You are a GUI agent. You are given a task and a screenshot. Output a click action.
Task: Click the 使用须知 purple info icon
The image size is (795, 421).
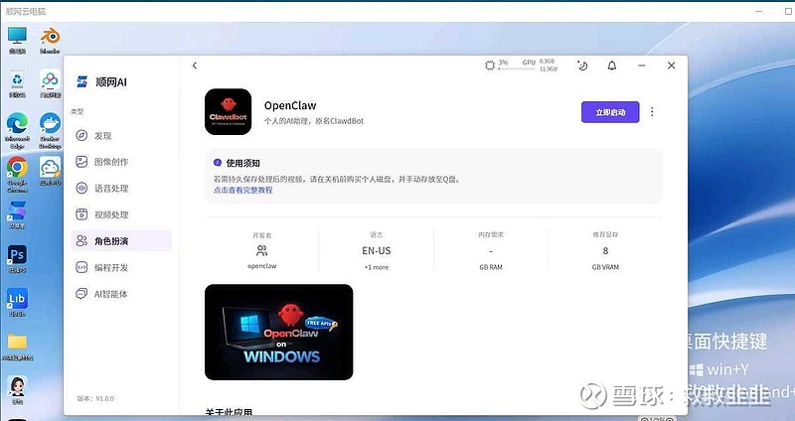click(218, 163)
